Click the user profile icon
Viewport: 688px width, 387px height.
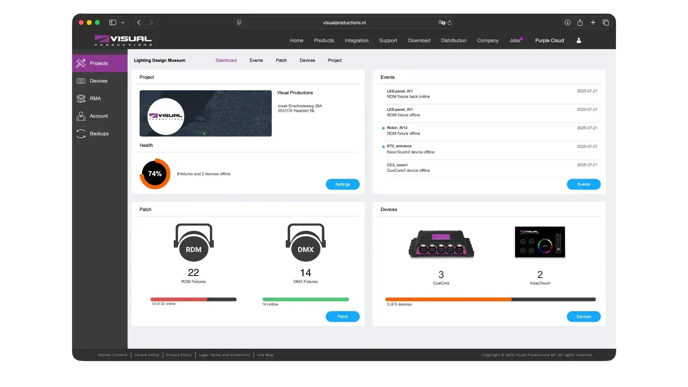click(x=579, y=40)
